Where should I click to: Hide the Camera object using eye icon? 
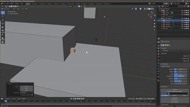(184, 12)
